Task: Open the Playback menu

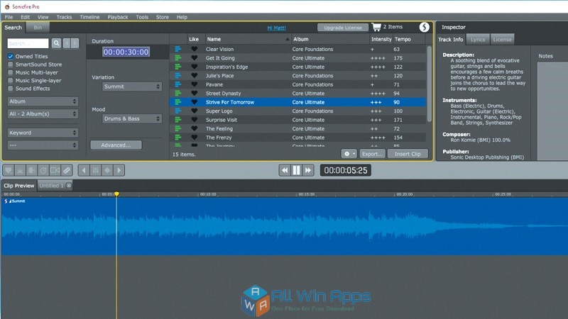Action: tap(118, 17)
